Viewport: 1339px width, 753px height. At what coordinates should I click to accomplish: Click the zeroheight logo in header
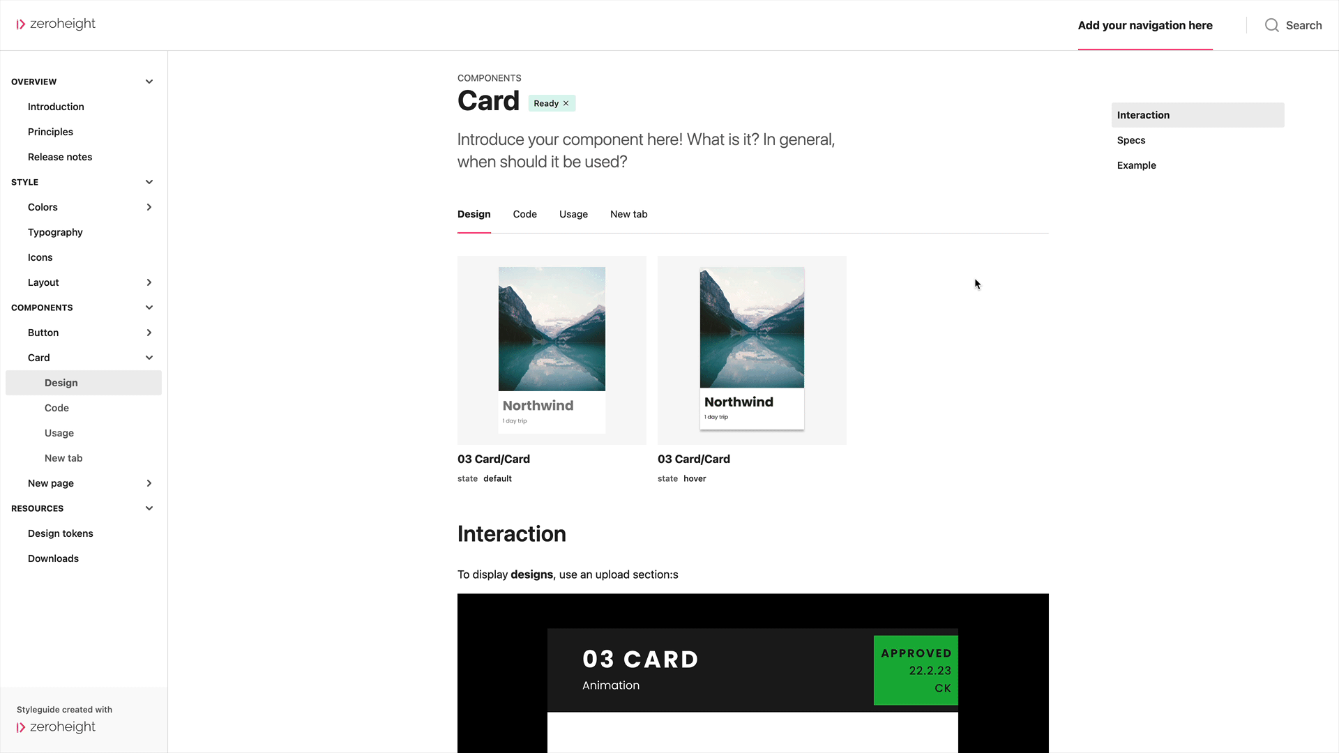(56, 24)
